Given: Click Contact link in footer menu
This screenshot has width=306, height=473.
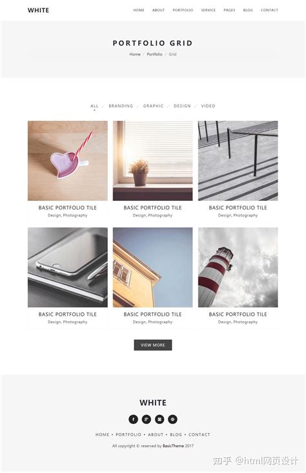Looking at the screenshot, I should (199, 434).
